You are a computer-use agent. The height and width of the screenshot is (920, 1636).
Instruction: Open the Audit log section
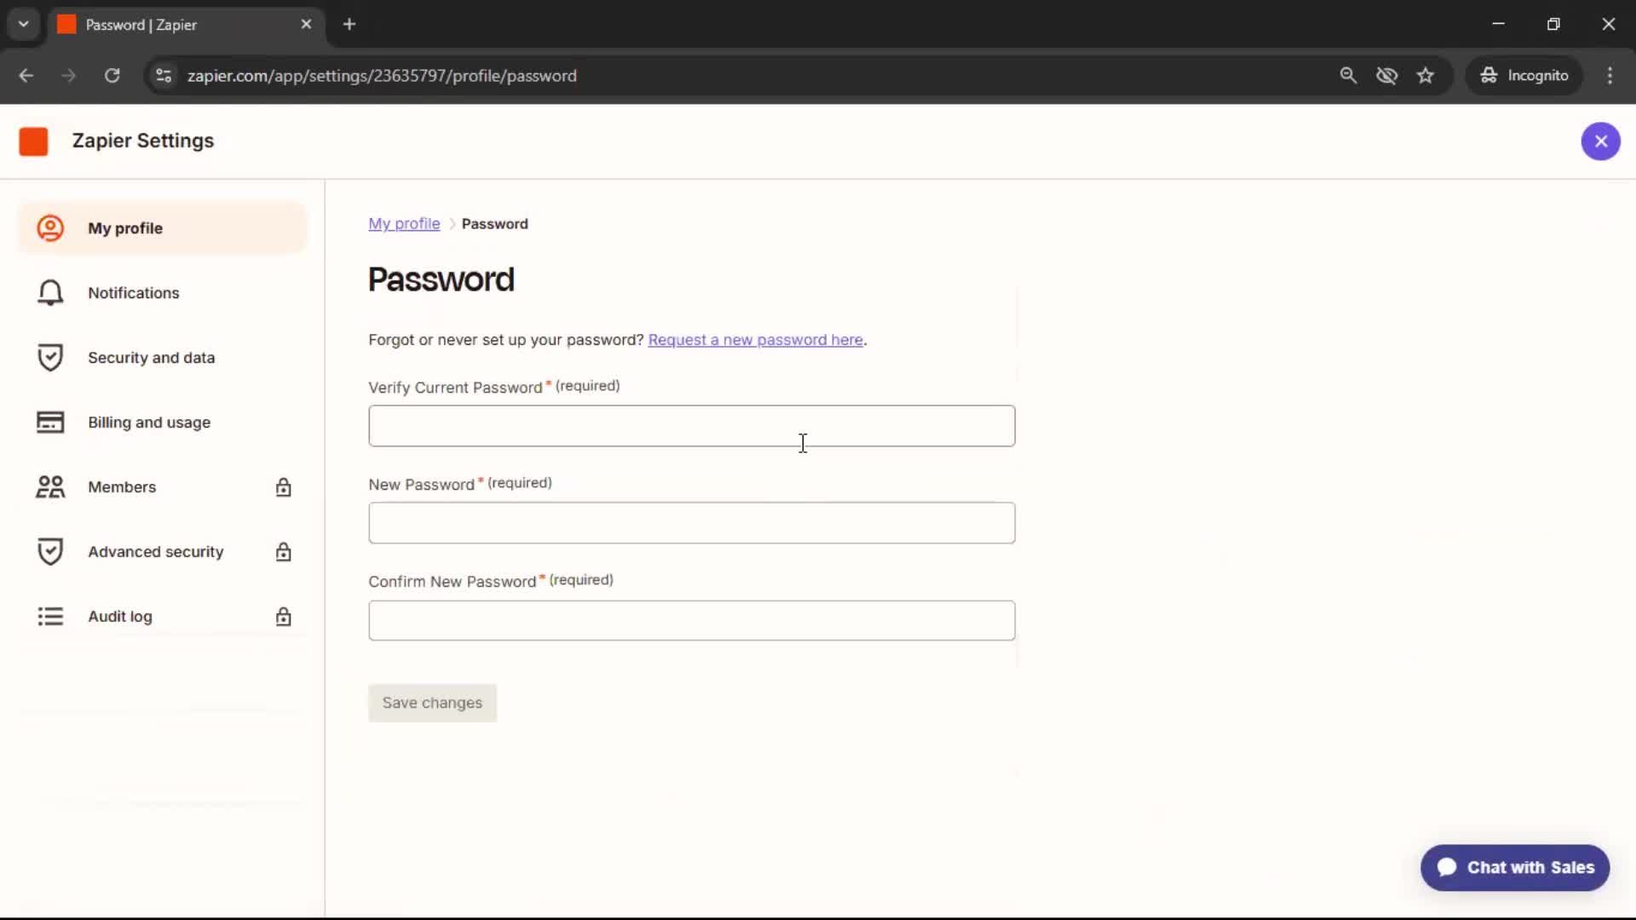click(162, 617)
